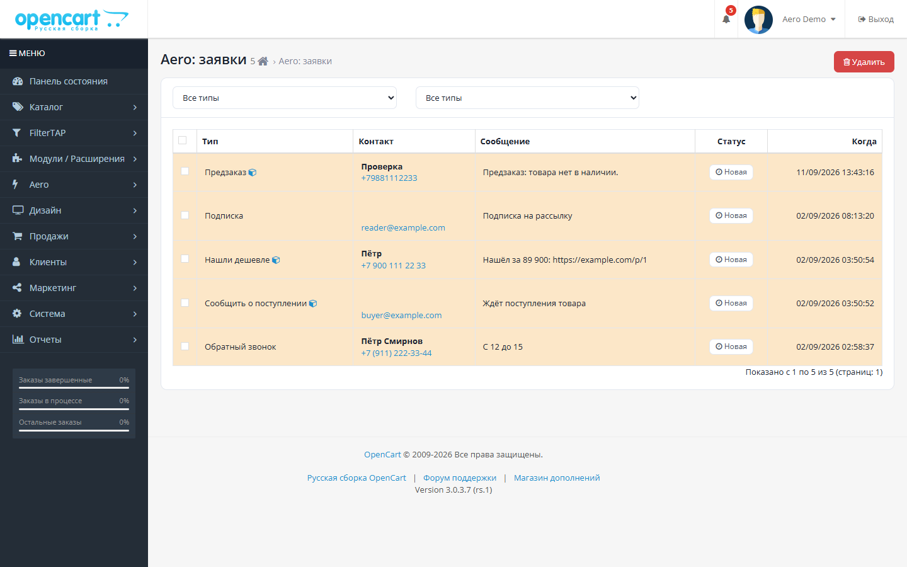Open the Клиенты menu item
The height and width of the screenshot is (567, 907).
click(x=74, y=262)
